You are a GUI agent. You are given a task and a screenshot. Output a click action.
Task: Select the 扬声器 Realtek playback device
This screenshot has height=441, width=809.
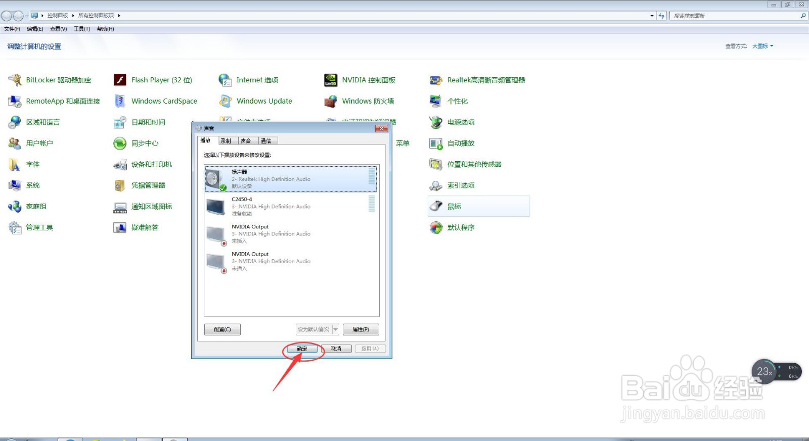291,179
